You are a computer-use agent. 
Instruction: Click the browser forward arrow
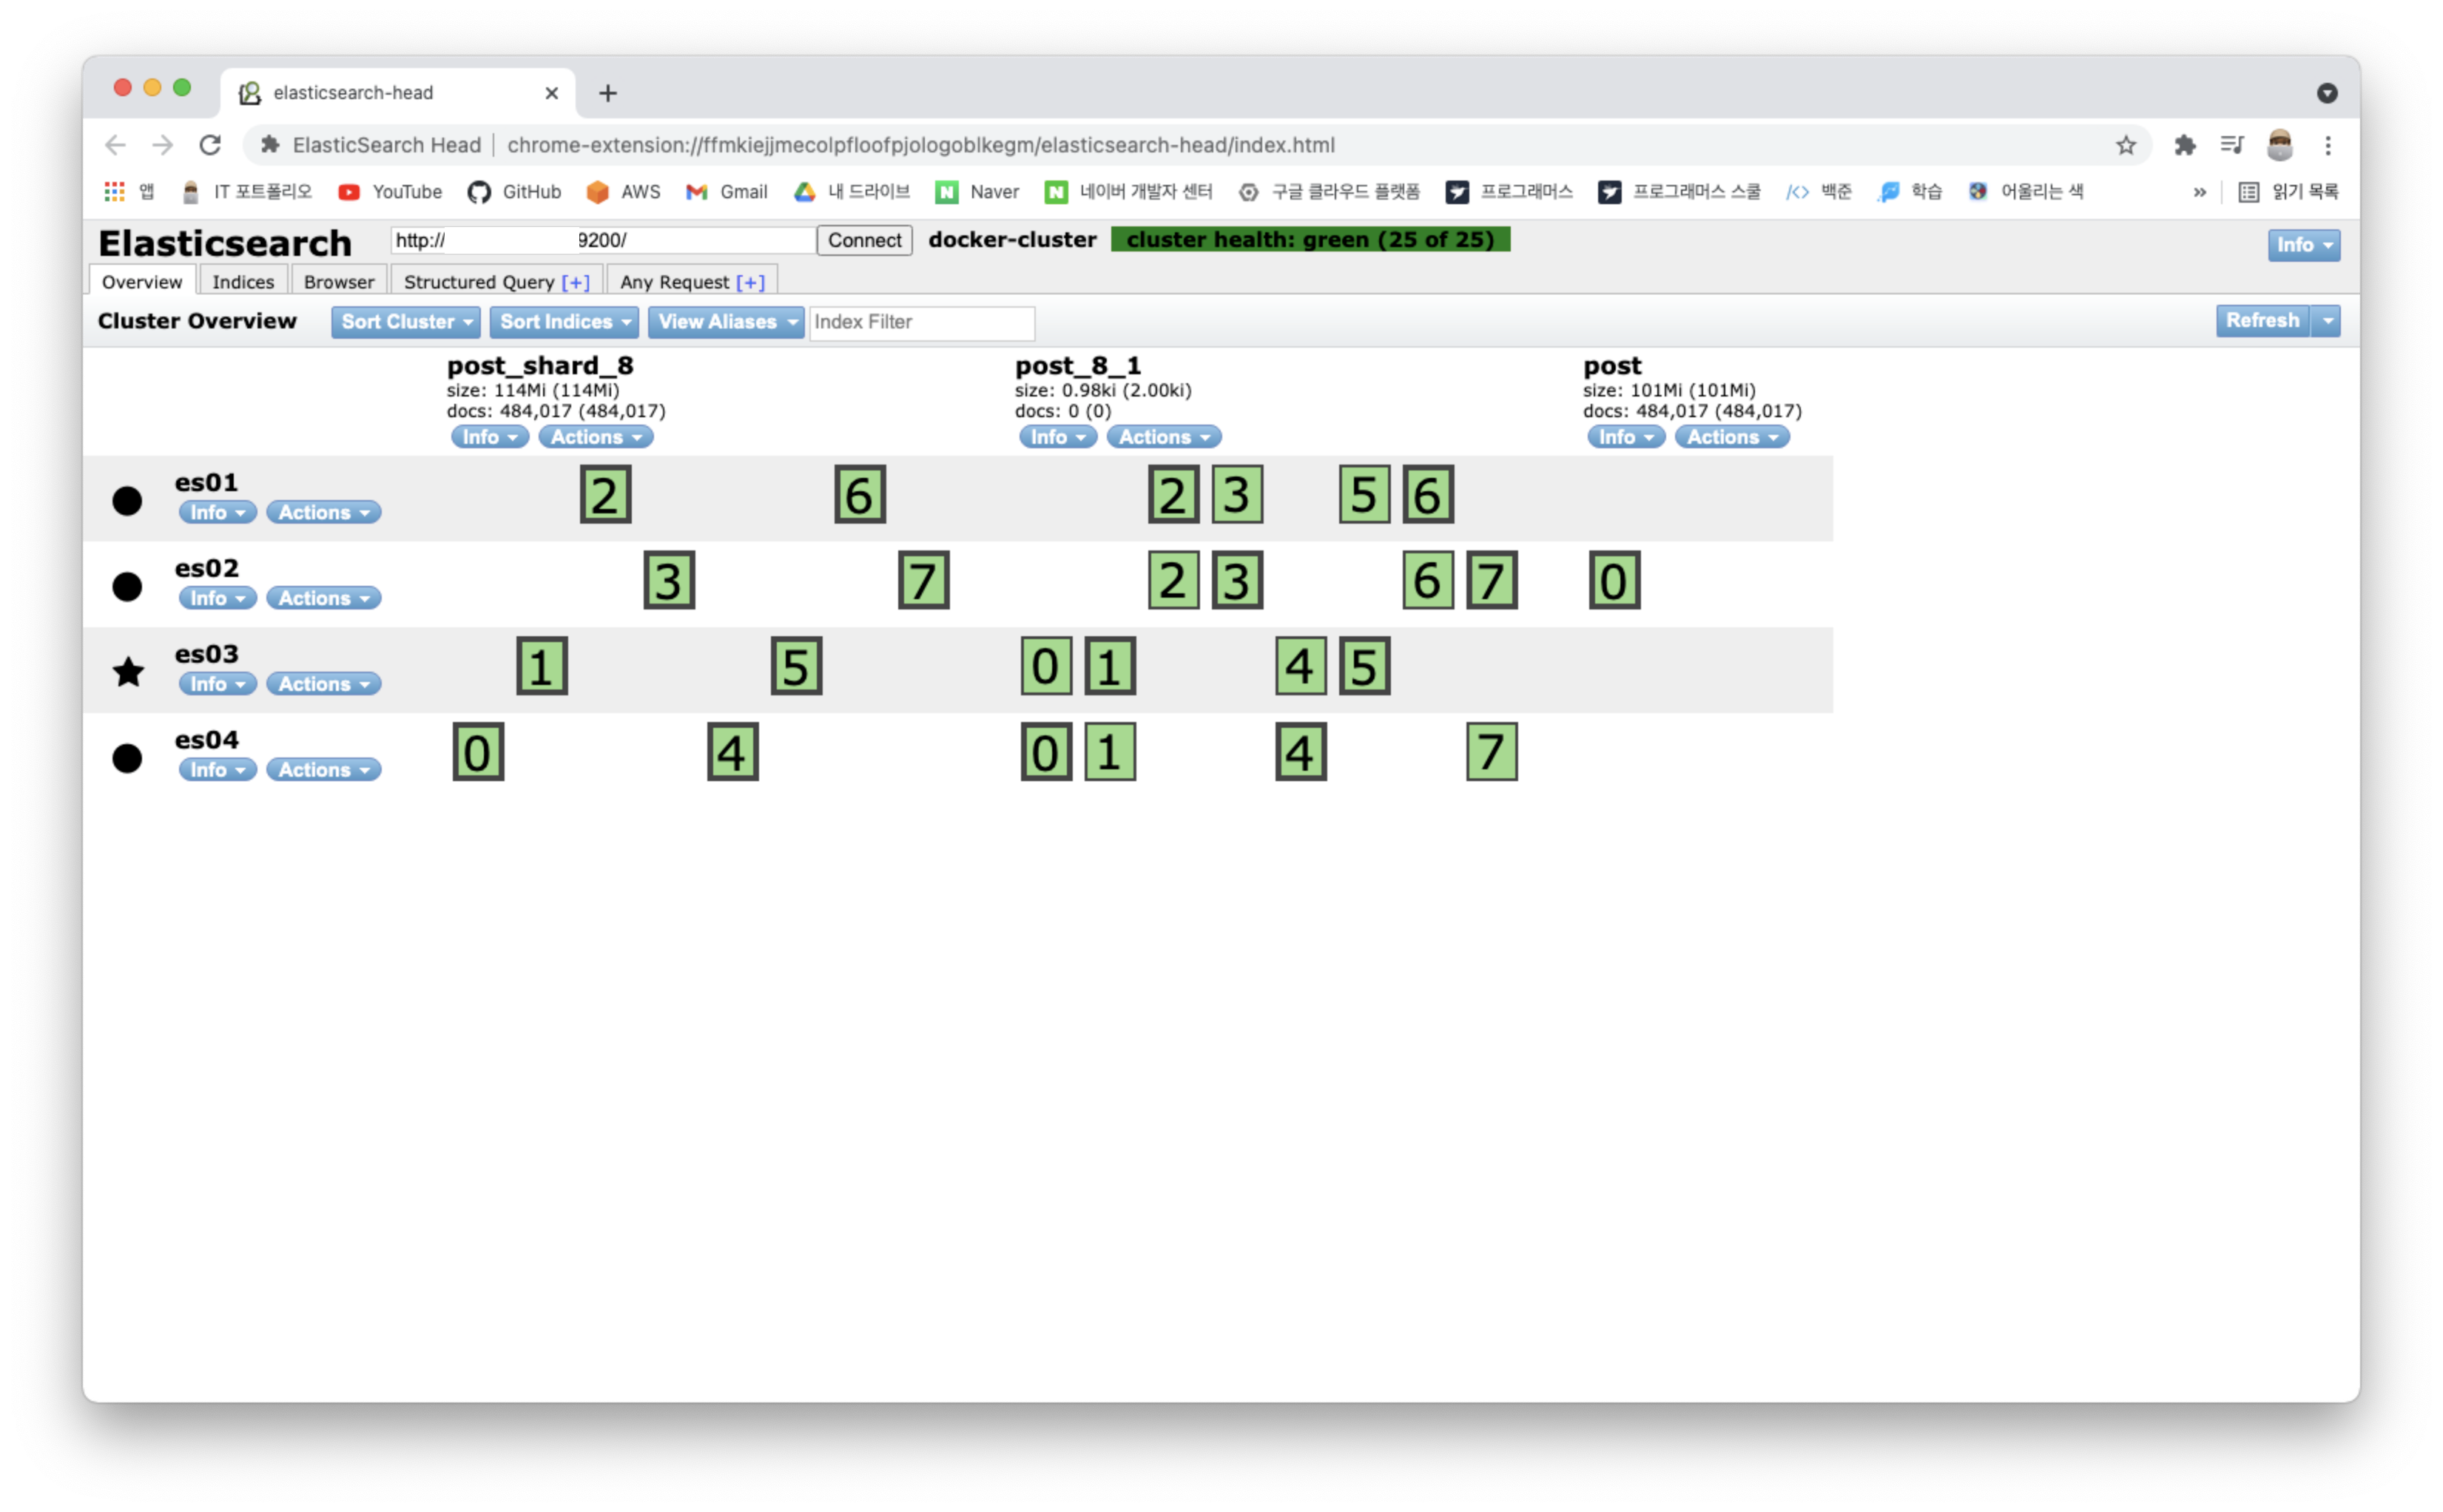coord(162,145)
